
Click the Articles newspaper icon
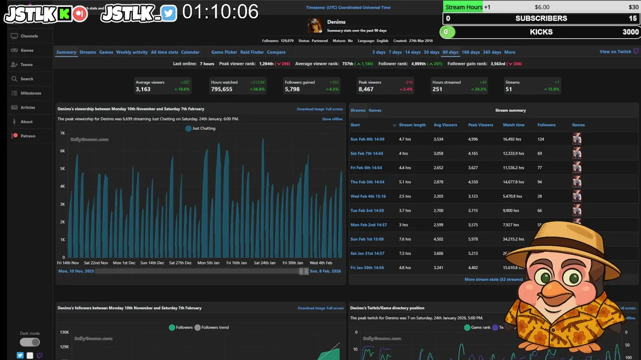click(x=15, y=107)
